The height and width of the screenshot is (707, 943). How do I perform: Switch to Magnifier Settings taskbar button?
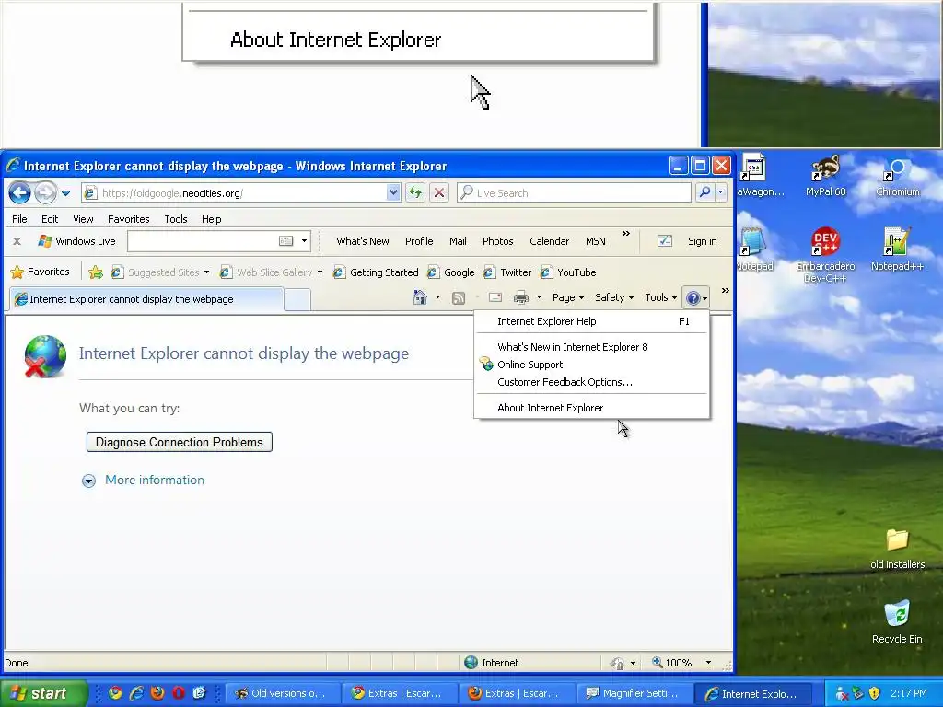634,693
